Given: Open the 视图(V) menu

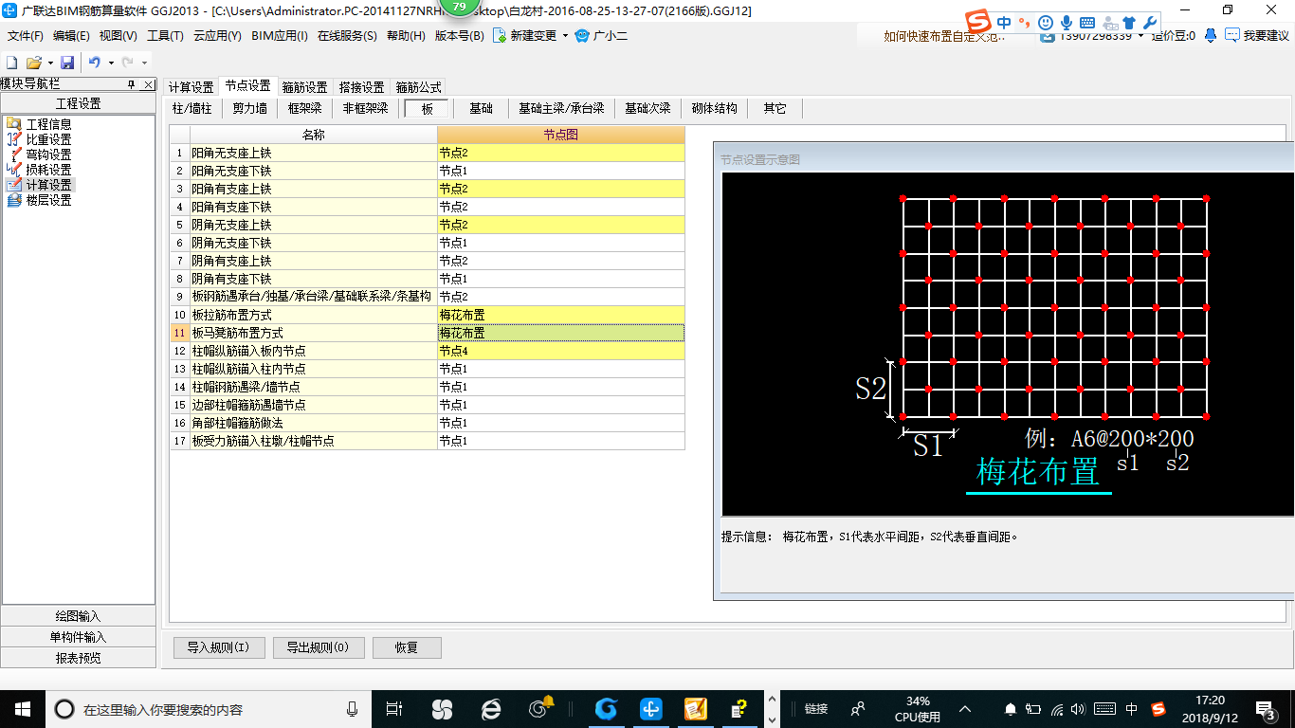Looking at the screenshot, I should coord(118,35).
